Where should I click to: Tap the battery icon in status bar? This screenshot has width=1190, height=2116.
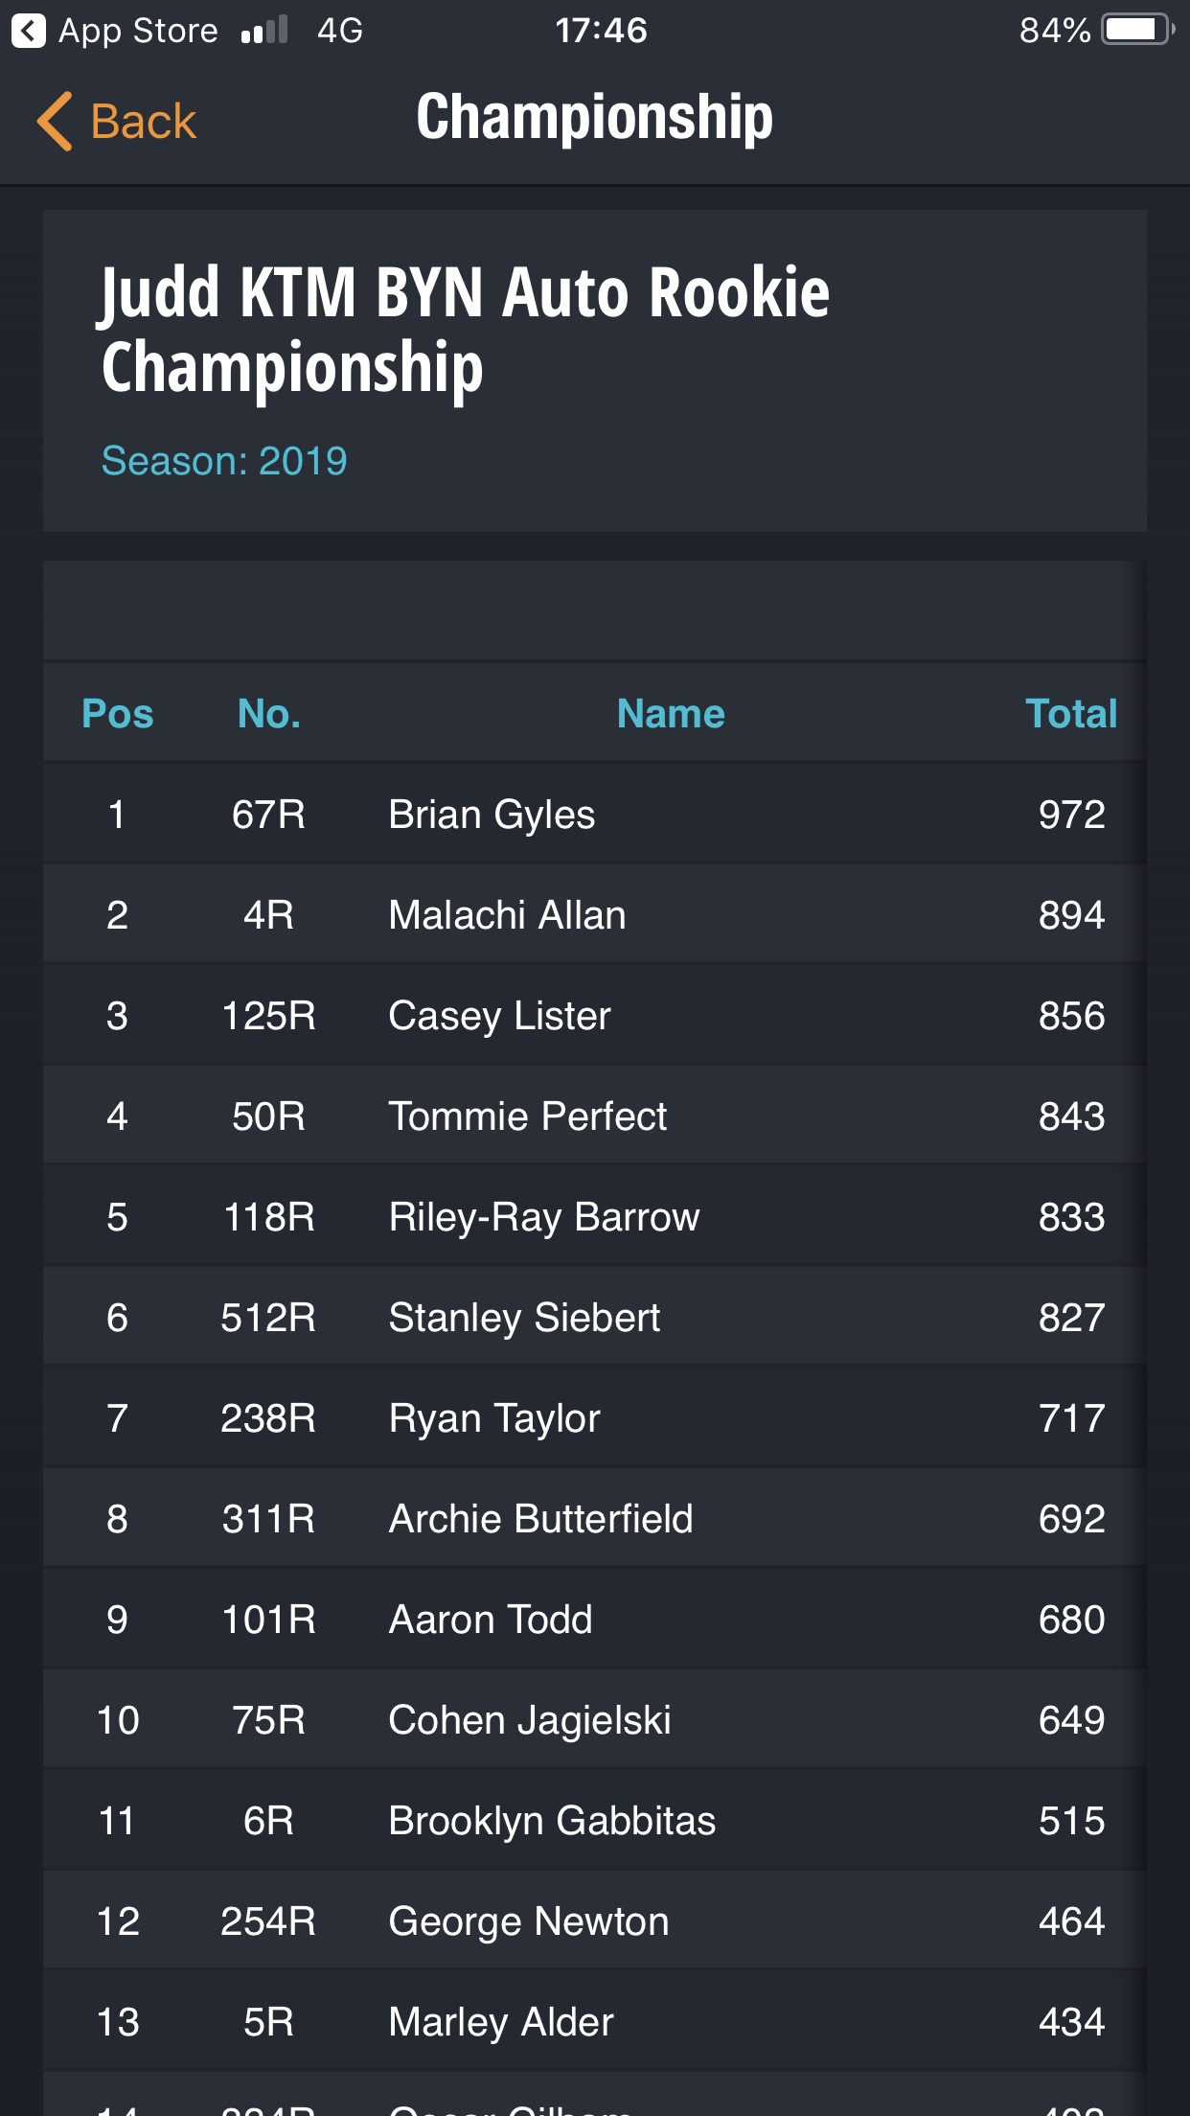pos(1137,30)
